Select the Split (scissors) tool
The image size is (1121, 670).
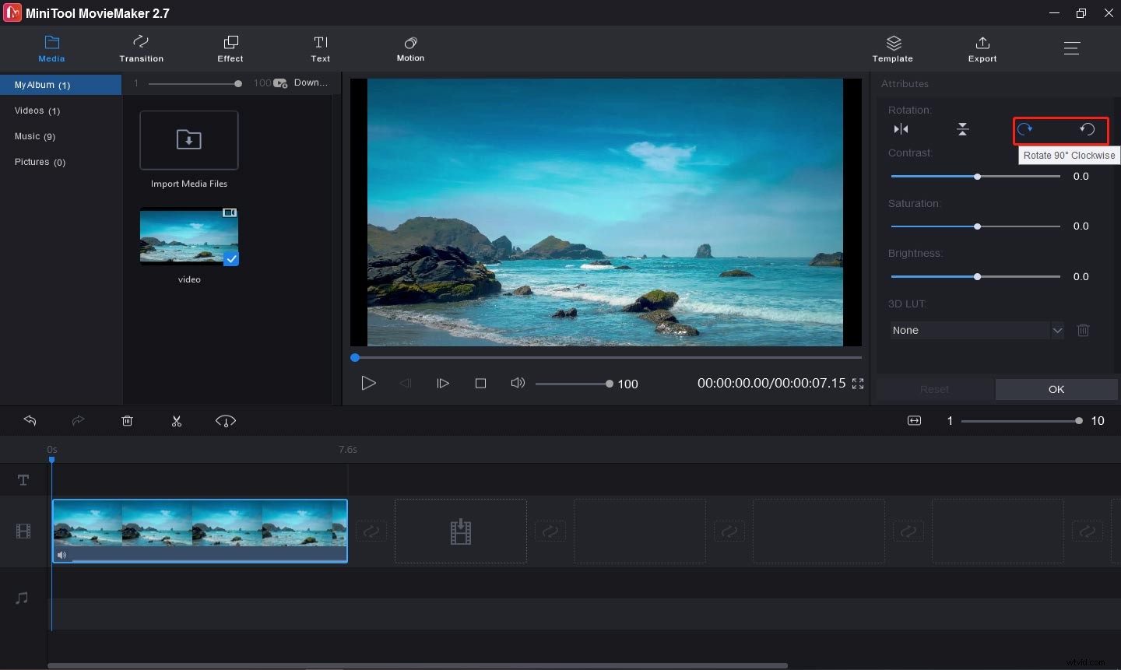[177, 421]
